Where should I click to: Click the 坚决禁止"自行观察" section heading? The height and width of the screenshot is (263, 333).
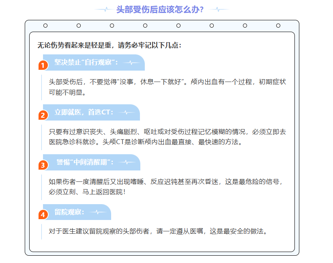click(86, 63)
